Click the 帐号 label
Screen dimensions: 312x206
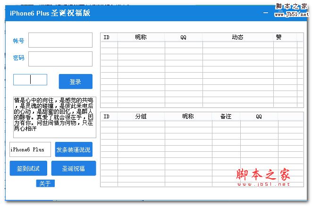tap(18, 41)
